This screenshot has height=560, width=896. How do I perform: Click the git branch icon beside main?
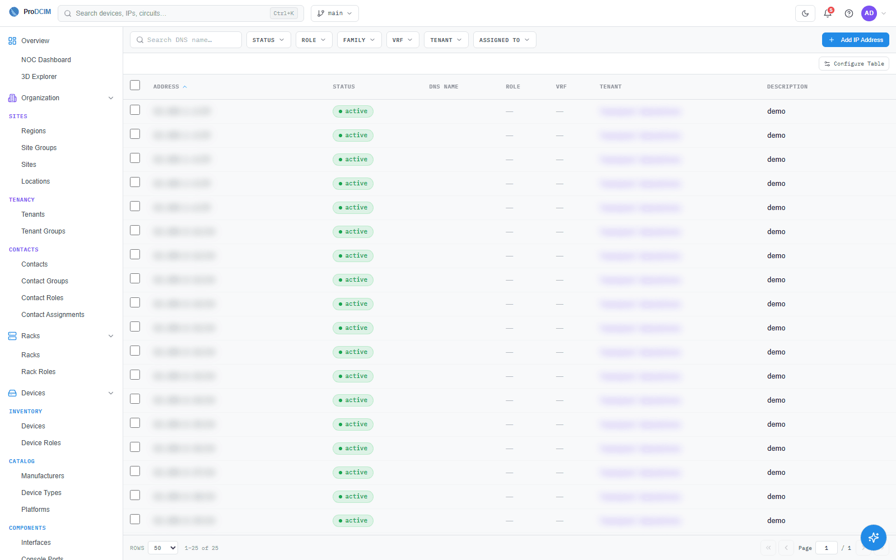pyautogui.click(x=321, y=13)
